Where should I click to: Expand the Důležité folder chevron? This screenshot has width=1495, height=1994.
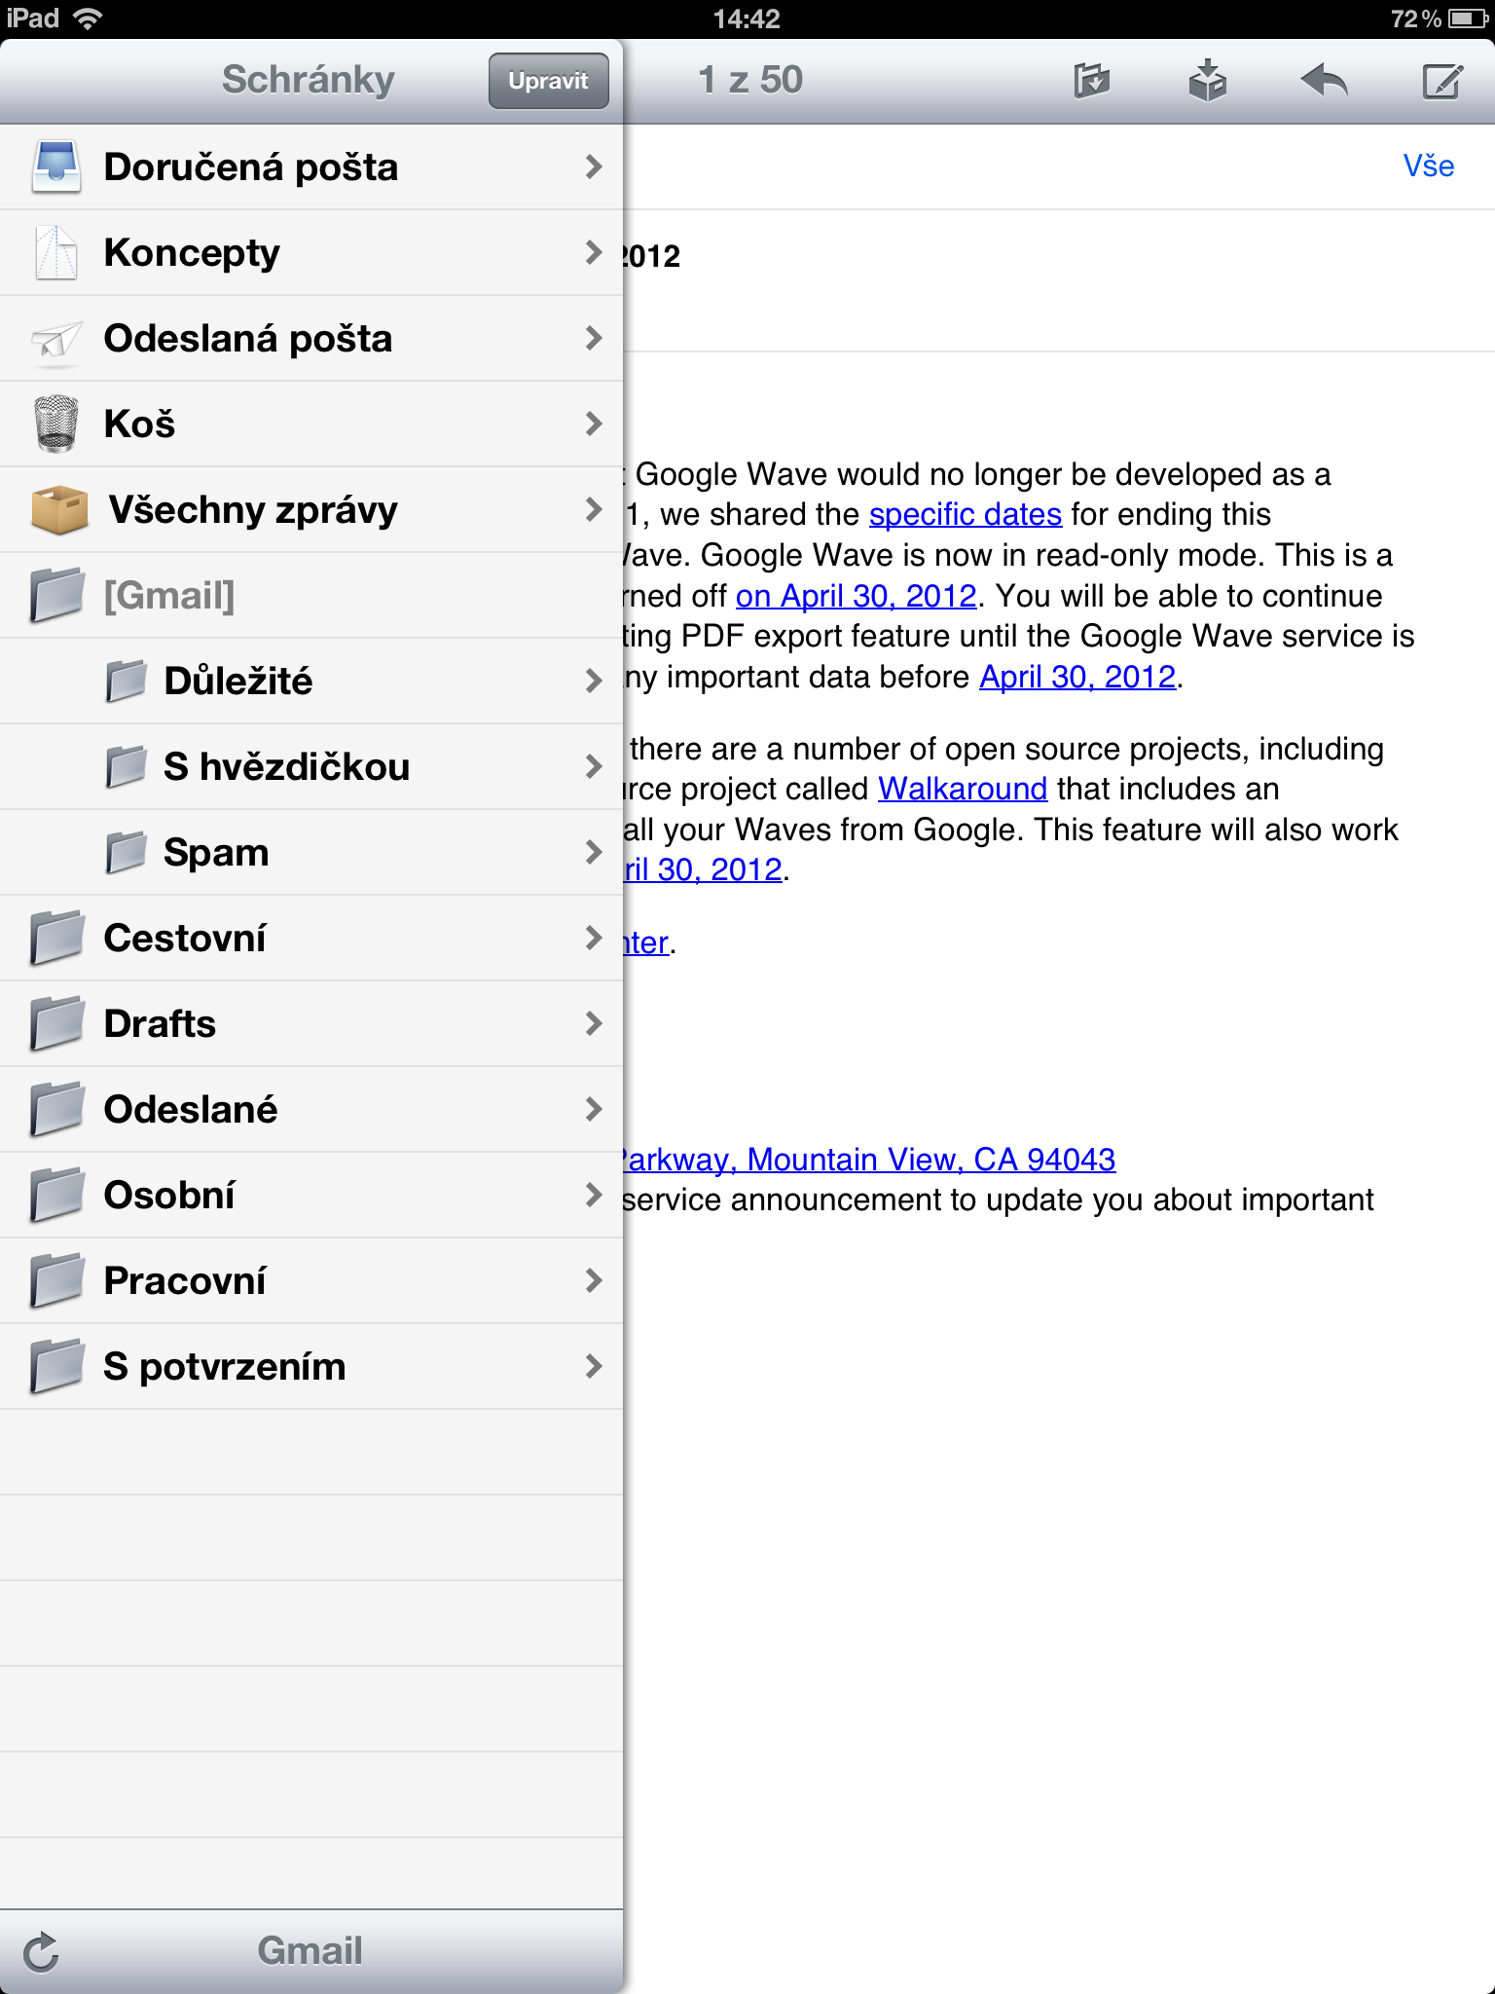pos(594,681)
